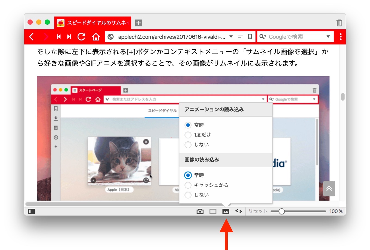The height and width of the screenshot is (250, 370).
Task: Toggle the side panel visibility
Action: 31,211
